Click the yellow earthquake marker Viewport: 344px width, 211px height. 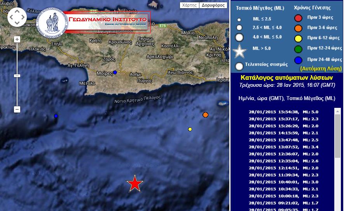tap(190, 129)
